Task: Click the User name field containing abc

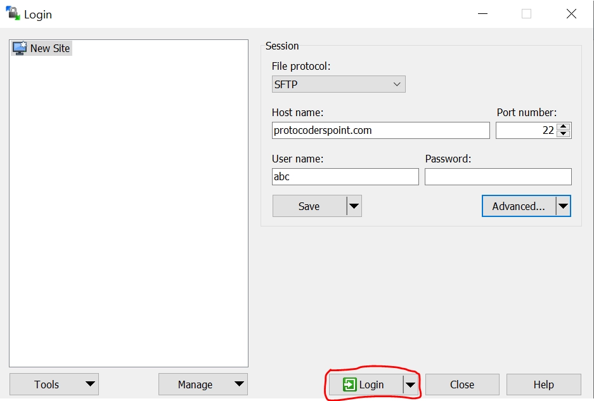Action: (x=345, y=176)
